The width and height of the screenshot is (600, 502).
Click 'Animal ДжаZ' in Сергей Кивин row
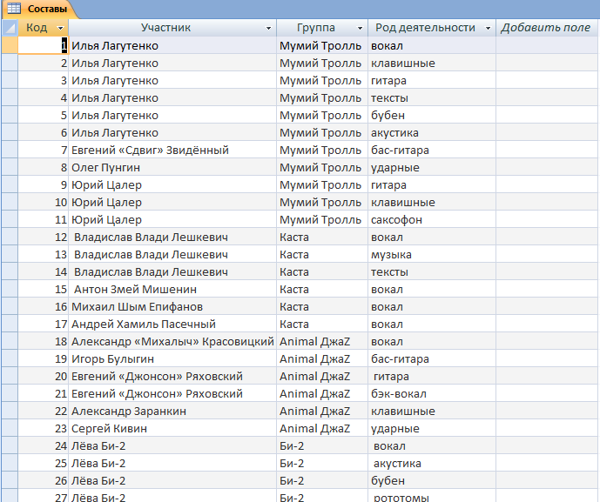pyautogui.click(x=322, y=429)
